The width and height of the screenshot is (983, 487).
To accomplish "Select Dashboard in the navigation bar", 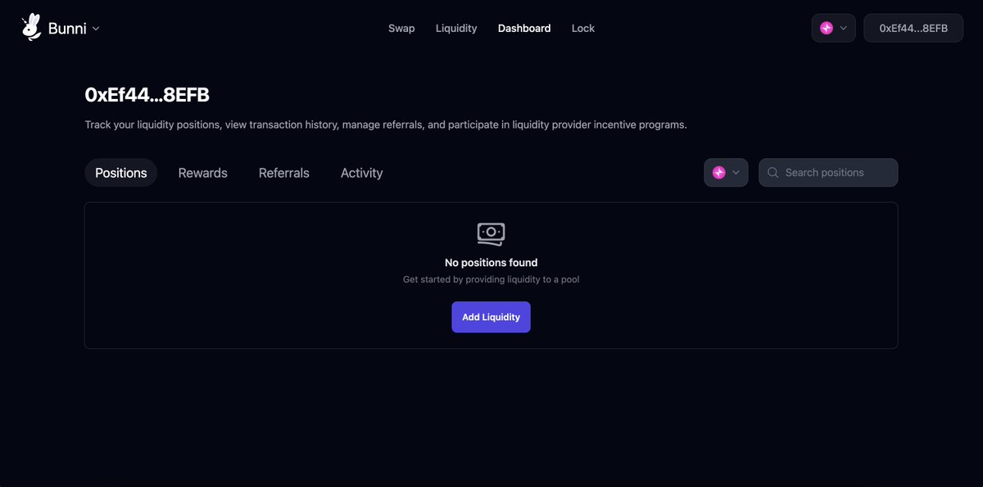I will coord(524,28).
